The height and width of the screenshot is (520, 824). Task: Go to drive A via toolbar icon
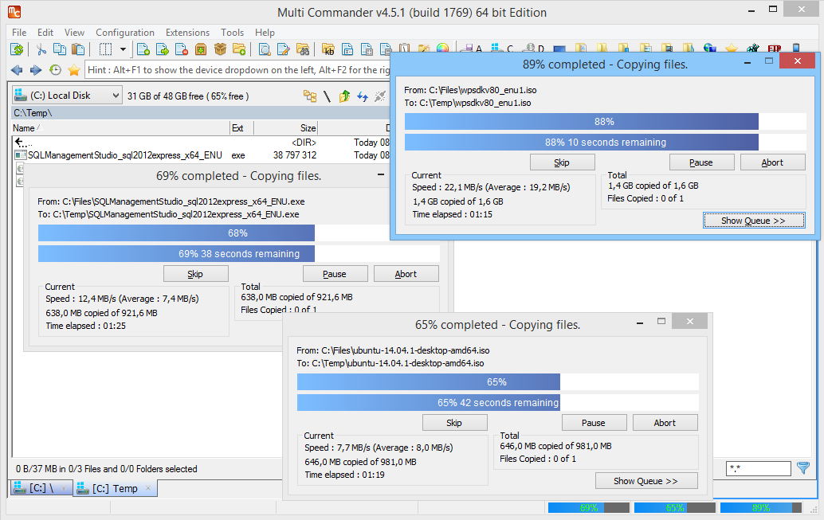click(x=472, y=49)
